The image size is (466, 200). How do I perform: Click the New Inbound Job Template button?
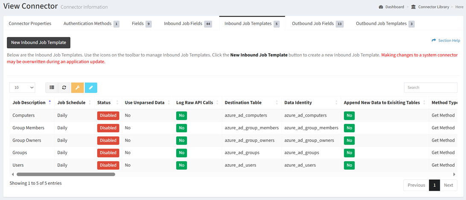point(38,43)
